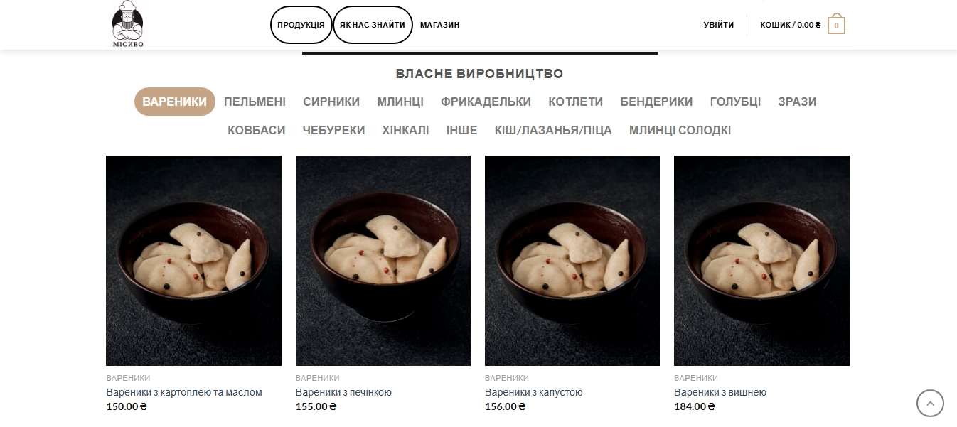Switch to the Пельмені tab

pyautogui.click(x=255, y=102)
